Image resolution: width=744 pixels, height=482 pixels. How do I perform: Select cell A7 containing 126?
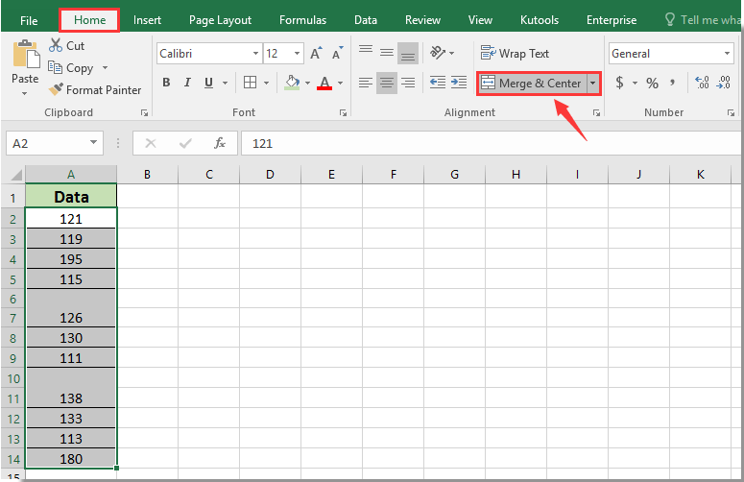click(x=71, y=318)
